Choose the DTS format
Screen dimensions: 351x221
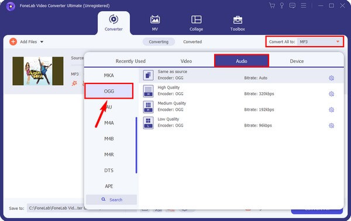pyautogui.click(x=109, y=170)
